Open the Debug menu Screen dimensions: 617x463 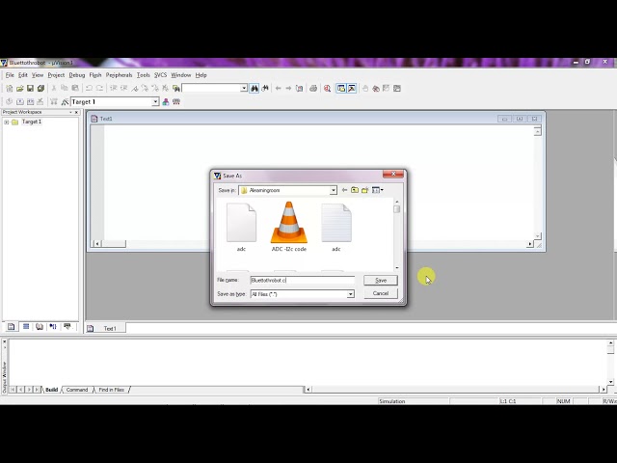tap(77, 75)
